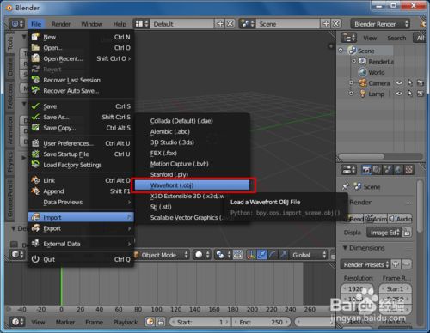Viewport: 430px width, 333px height.
Task: Toggle Camera renderability icon
Action: point(421,83)
